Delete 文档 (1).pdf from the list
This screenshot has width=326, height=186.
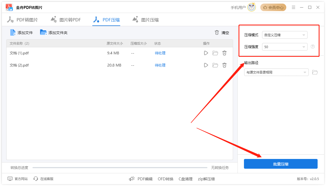pyautogui.click(x=224, y=53)
